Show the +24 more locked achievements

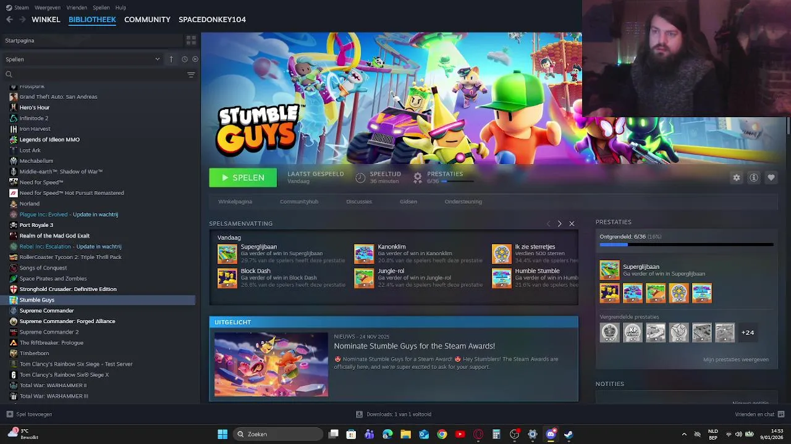click(748, 332)
